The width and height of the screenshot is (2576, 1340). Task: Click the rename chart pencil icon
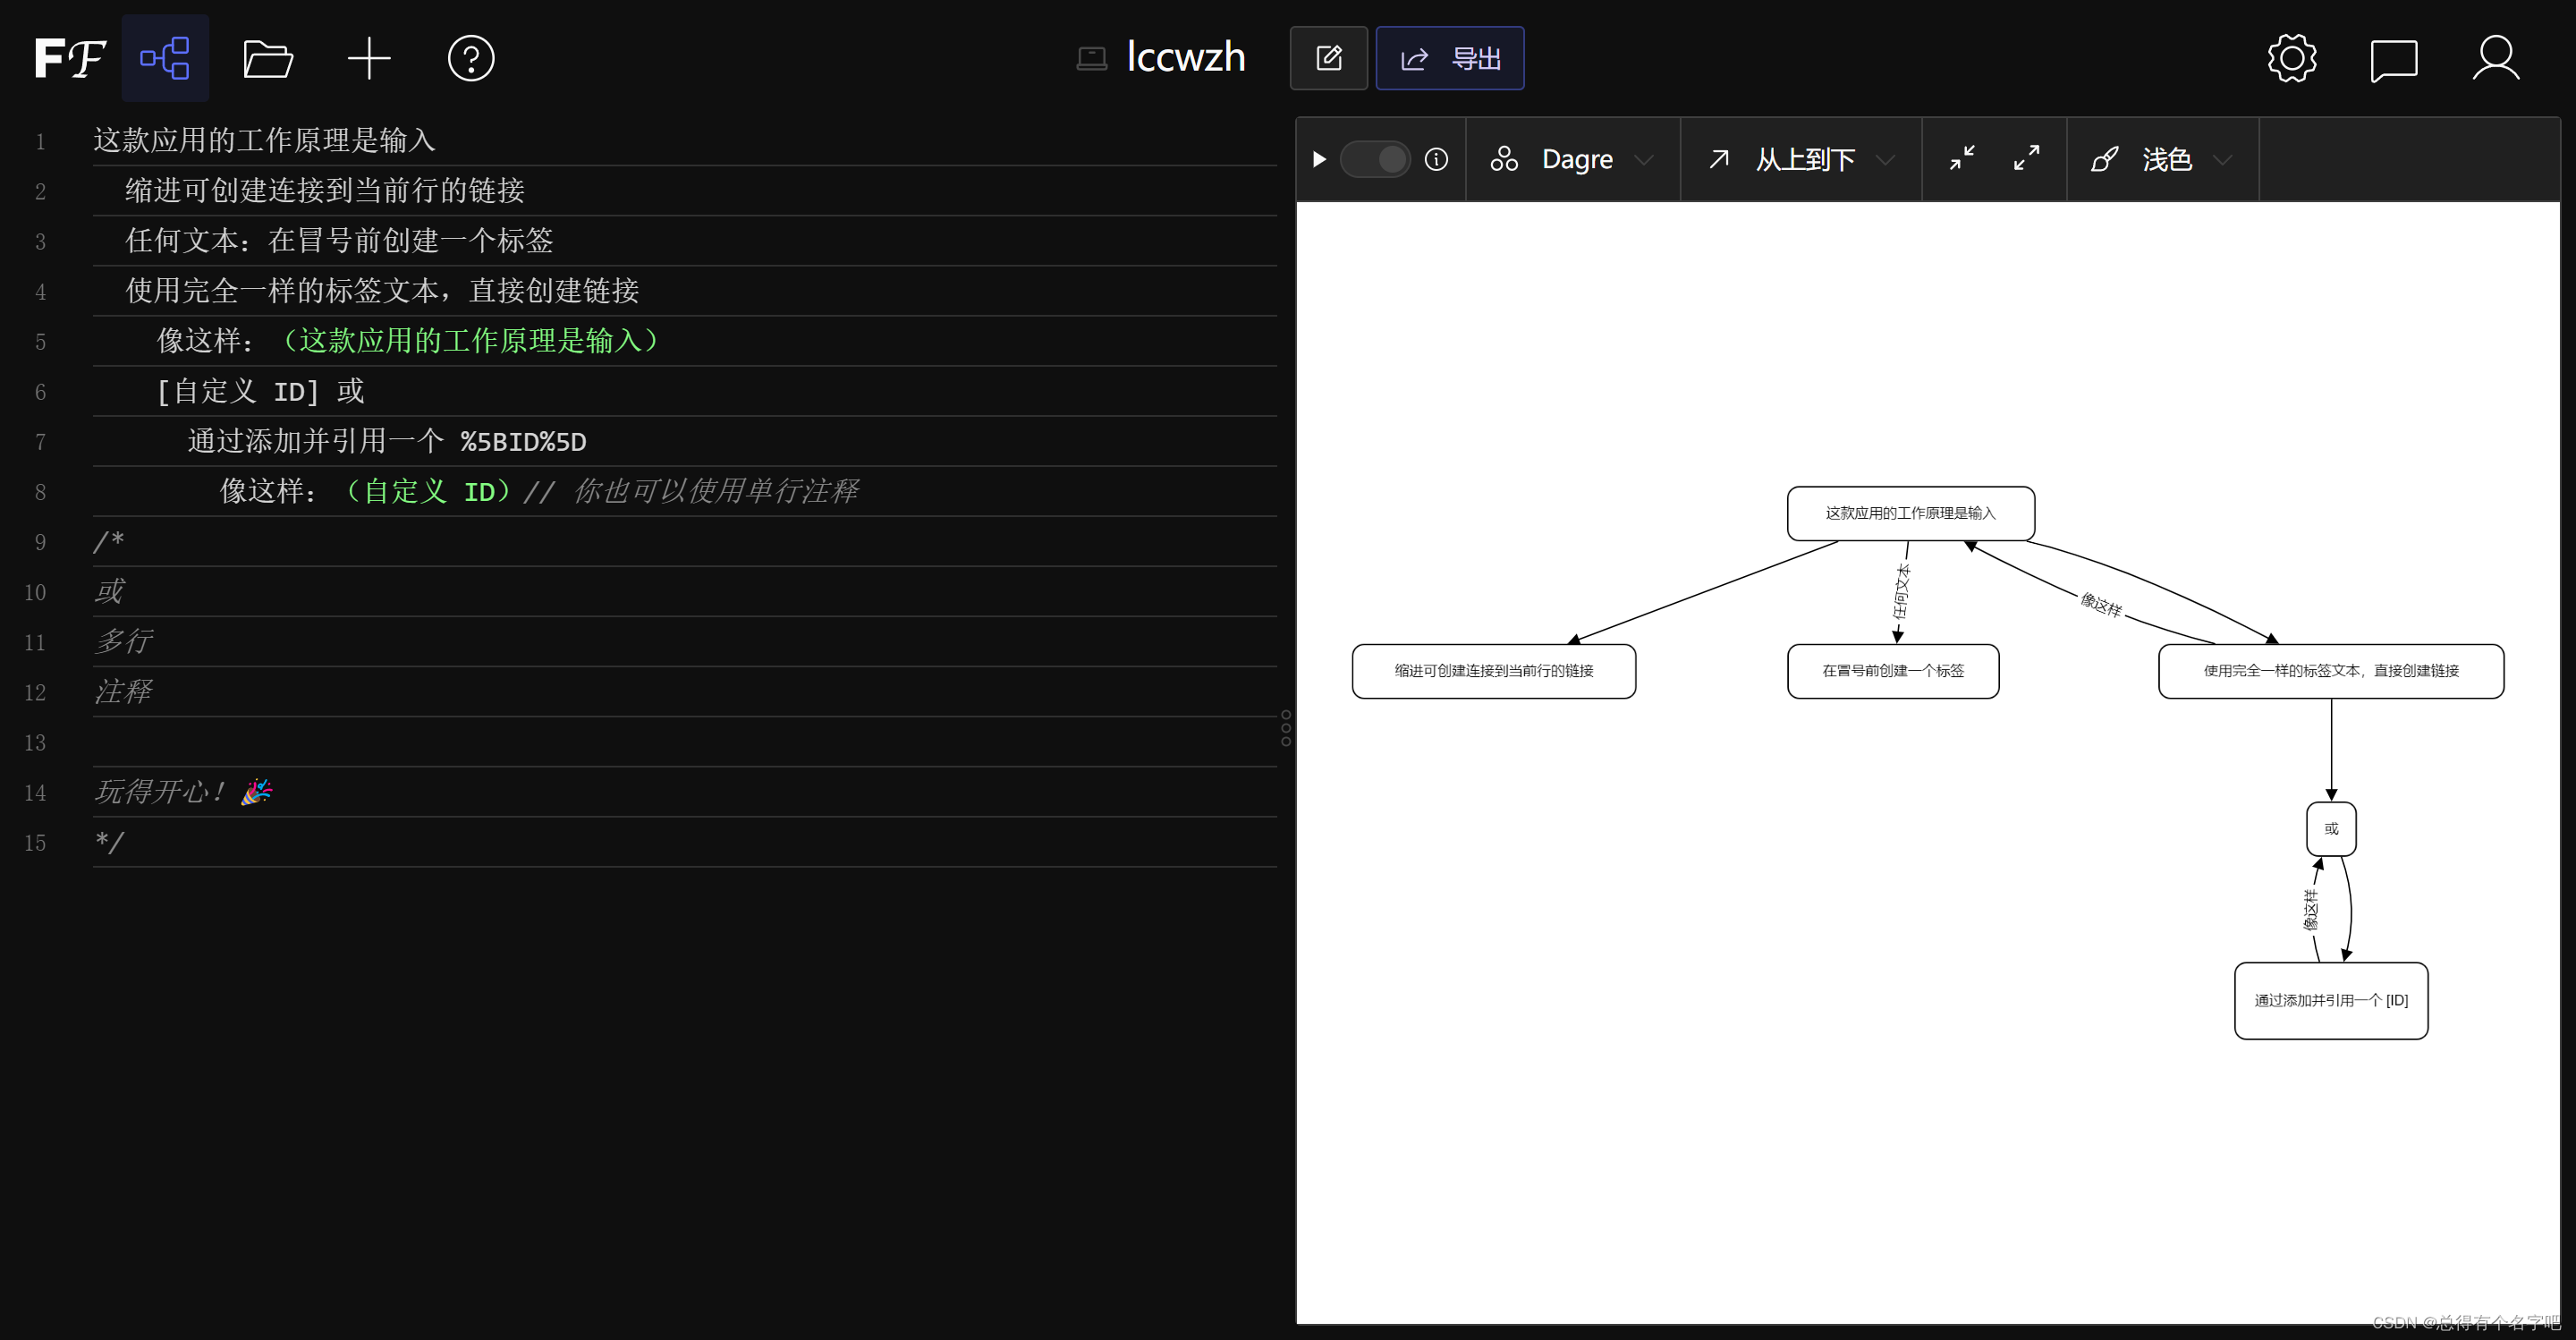(x=1328, y=58)
